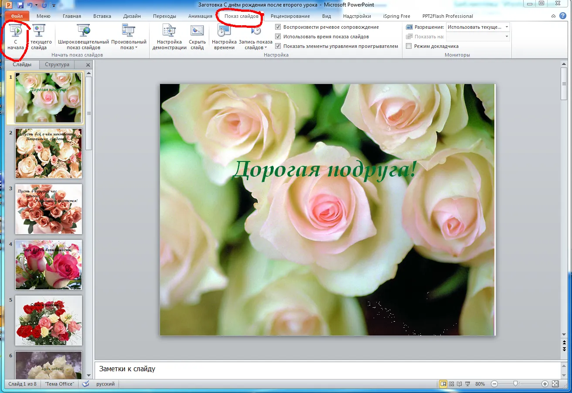The image size is (572, 393).
Task: Click title text Дорогая подруга! on slide
Action: pos(325,169)
